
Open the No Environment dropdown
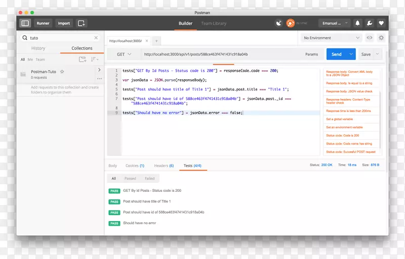point(332,38)
